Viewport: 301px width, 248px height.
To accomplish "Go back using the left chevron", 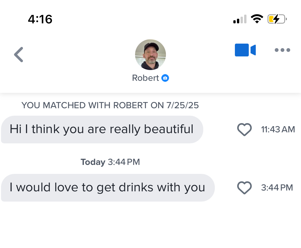I will click(19, 55).
